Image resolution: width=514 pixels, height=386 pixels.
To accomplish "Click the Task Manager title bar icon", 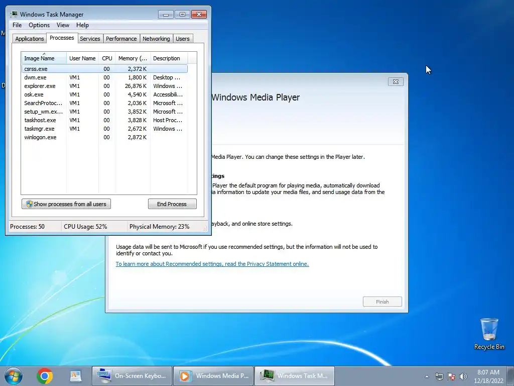I will pos(14,15).
